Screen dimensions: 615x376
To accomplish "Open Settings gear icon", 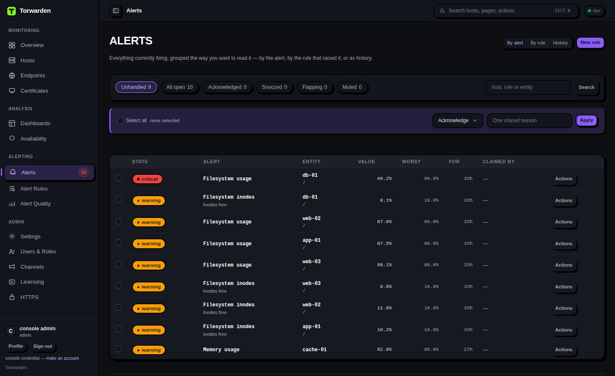I will [x=12, y=236].
